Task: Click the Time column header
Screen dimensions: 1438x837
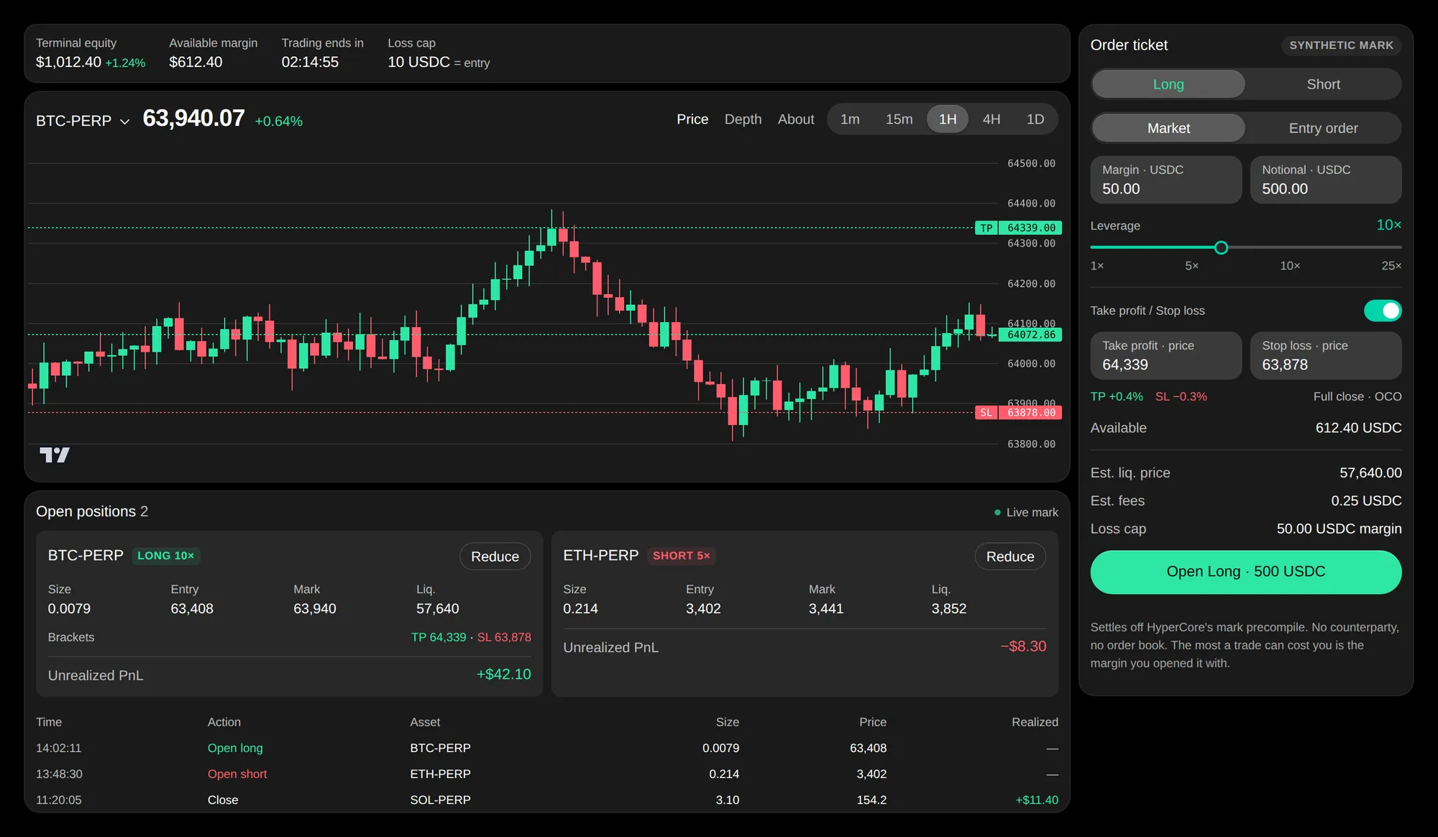Action: pos(49,722)
